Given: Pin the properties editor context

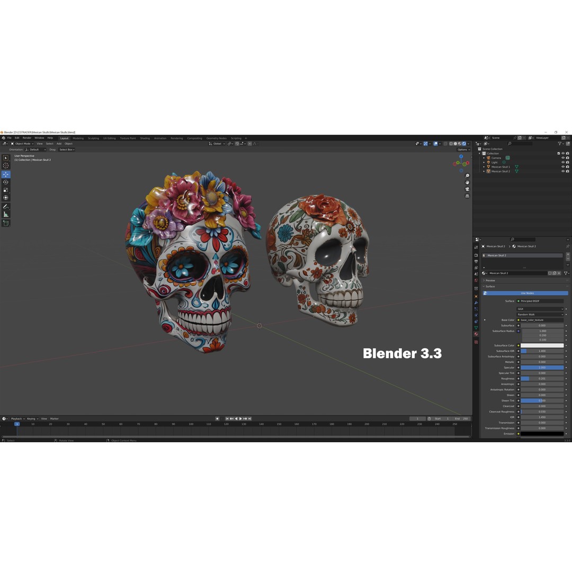Looking at the screenshot, I should click(x=568, y=246).
